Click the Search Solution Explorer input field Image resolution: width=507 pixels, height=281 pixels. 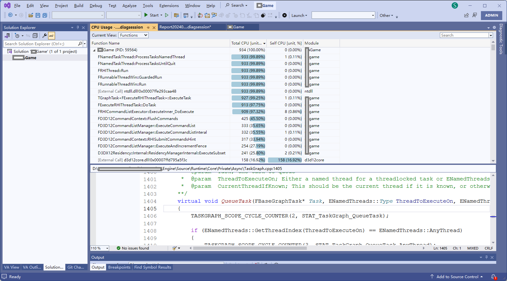pyautogui.click(x=41, y=44)
